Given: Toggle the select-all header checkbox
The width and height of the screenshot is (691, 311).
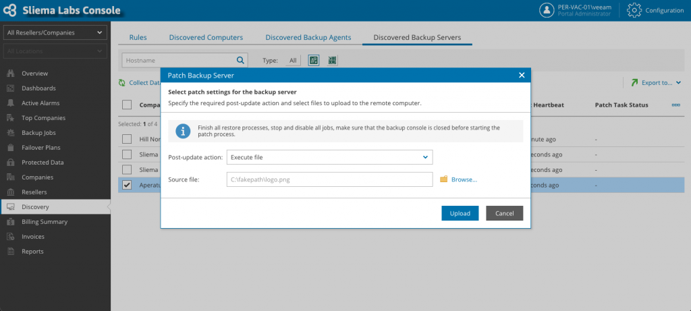Looking at the screenshot, I should click(x=127, y=105).
